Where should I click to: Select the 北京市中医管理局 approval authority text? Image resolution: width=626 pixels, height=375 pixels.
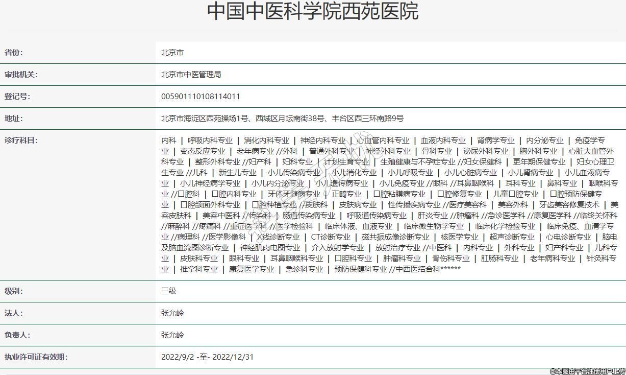click(191, 75)
